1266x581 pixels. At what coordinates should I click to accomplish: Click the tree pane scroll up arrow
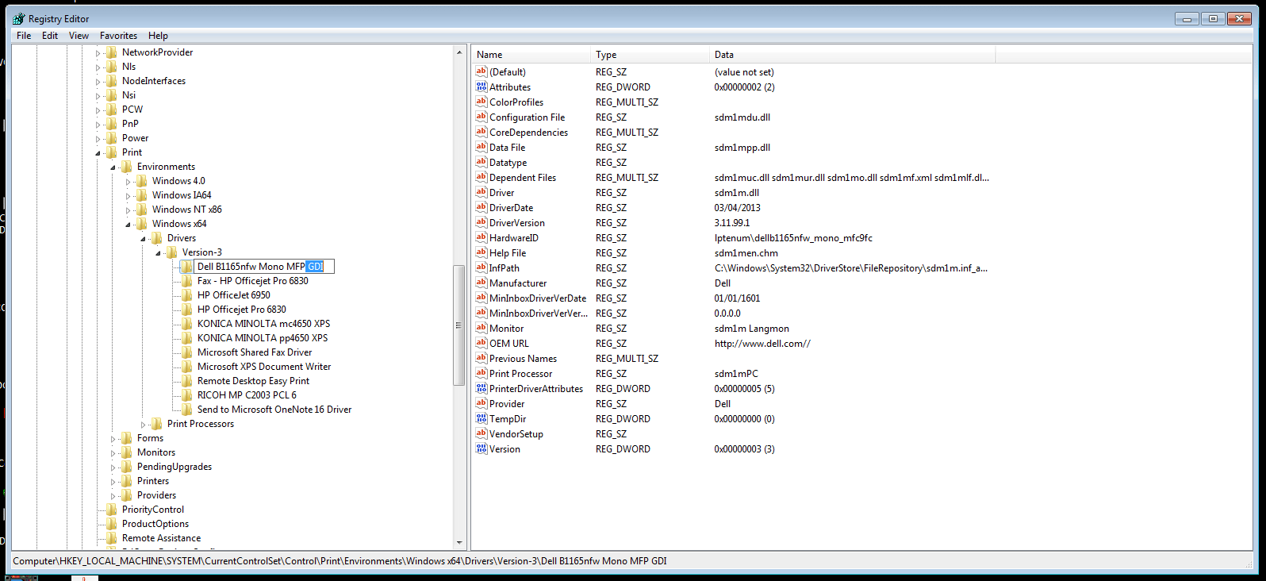(x=459, y=52)
